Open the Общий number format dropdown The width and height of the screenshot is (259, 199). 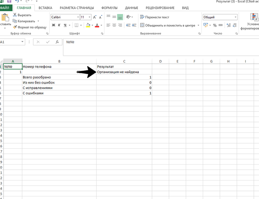tap(235, 17)
